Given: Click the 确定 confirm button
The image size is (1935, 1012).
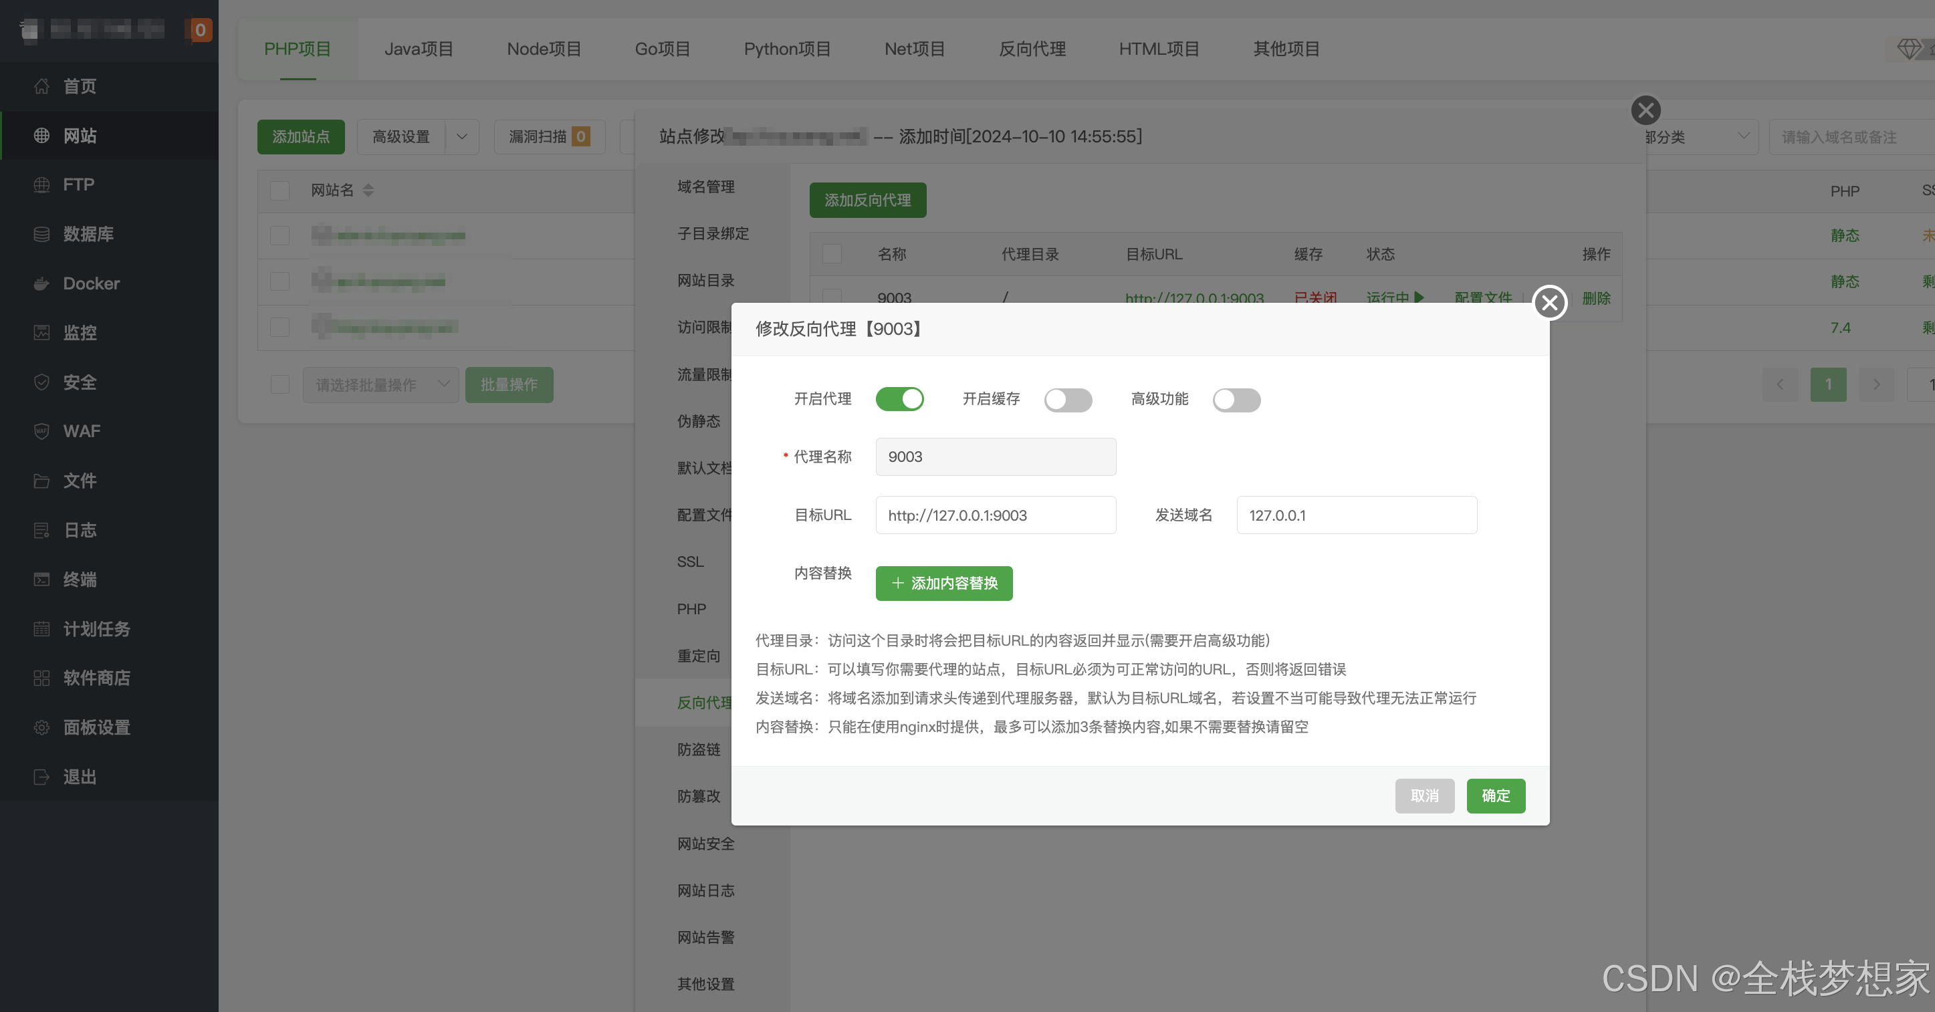Looking at the screenshot, I should 1496,796.
